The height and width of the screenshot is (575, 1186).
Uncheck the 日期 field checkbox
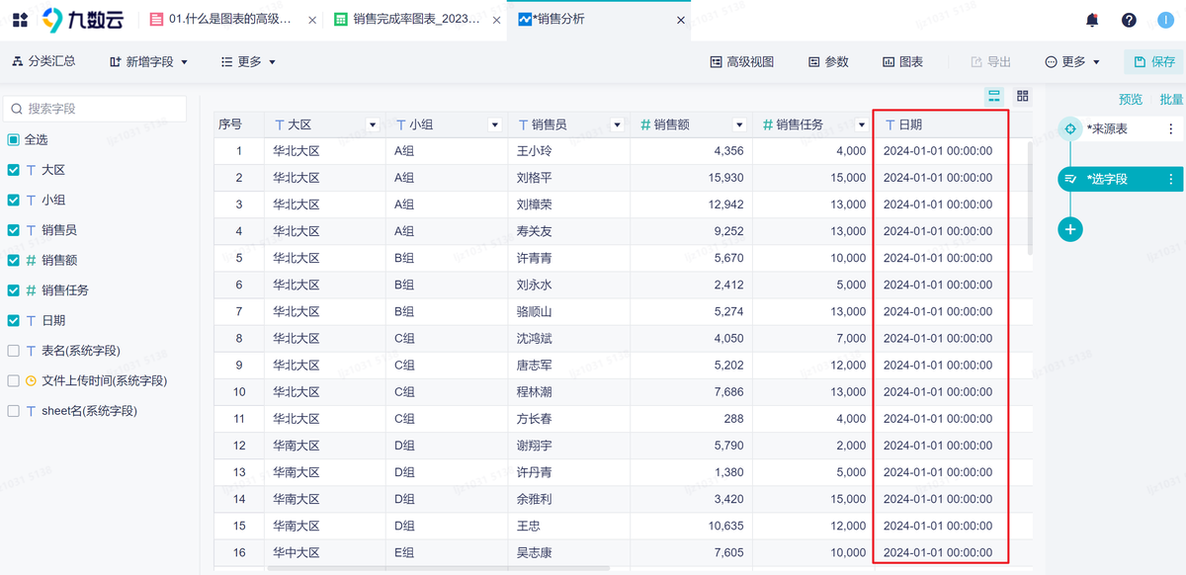tap(13, 320)
